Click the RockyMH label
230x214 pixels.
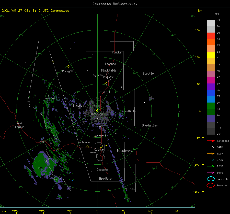[x=67, y=71]
